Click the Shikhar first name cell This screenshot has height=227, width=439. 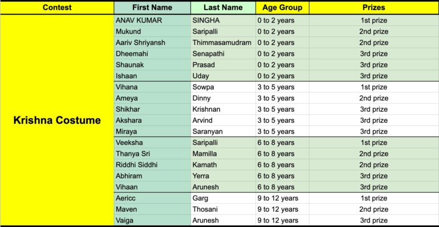152,110
